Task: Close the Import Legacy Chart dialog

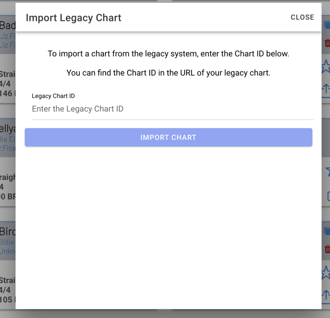Action: click(x=302, y=17)
